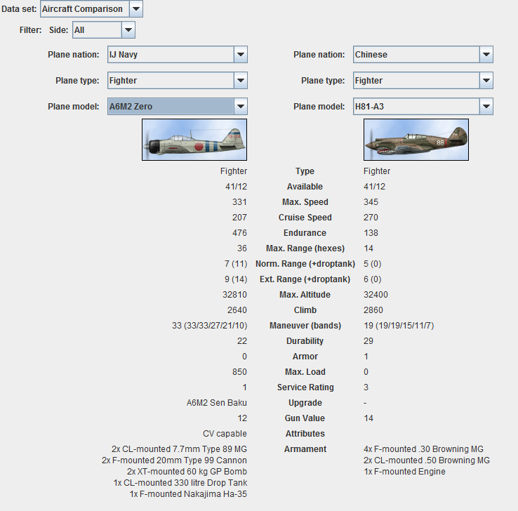Click the Zero max altitude 32810
Screen dimensions: 518x511
[x=235, y=295]
